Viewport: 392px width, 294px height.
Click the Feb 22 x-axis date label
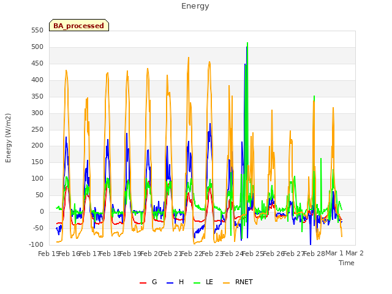click(191, 254)
